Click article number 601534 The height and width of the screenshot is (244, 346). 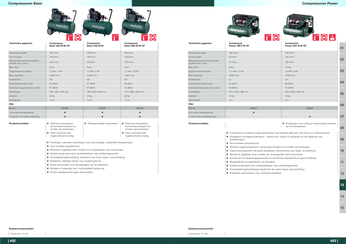tap(102, 108)
